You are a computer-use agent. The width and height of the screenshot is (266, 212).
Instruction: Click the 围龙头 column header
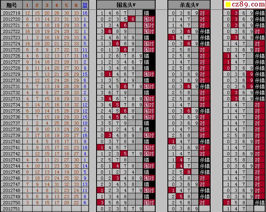tap(126, 5)
